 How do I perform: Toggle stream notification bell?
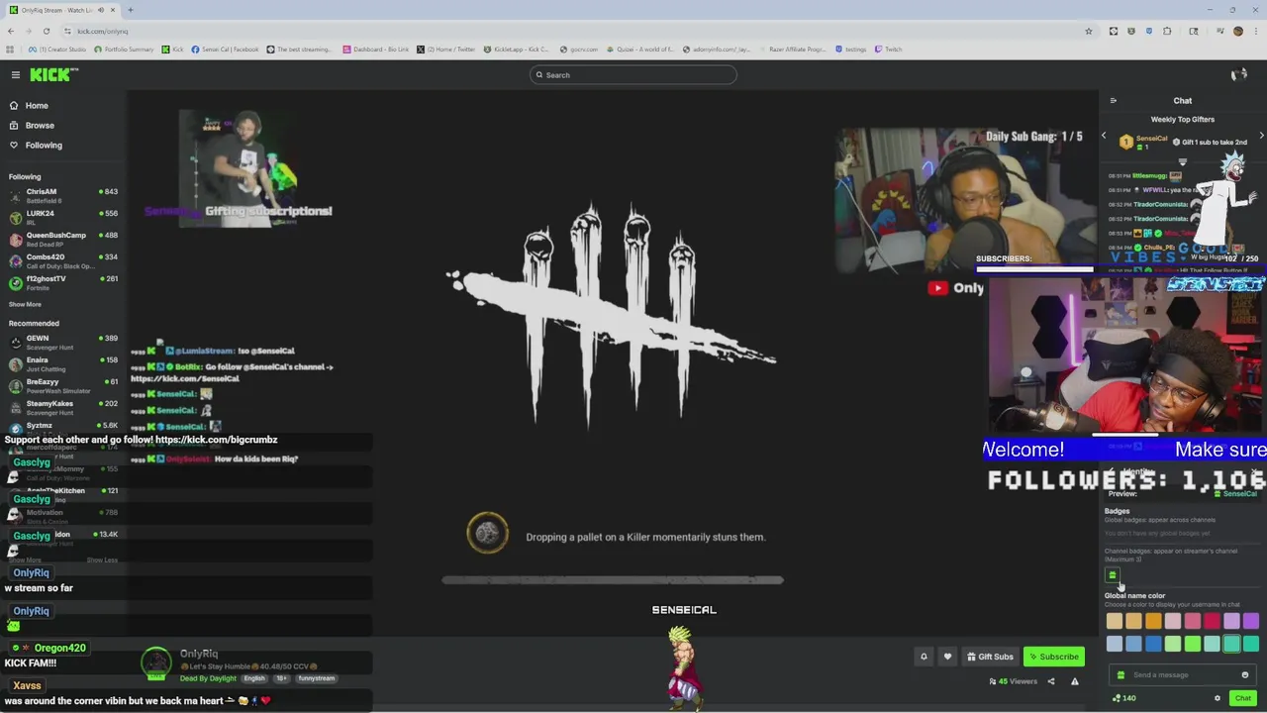pos(924,657)
